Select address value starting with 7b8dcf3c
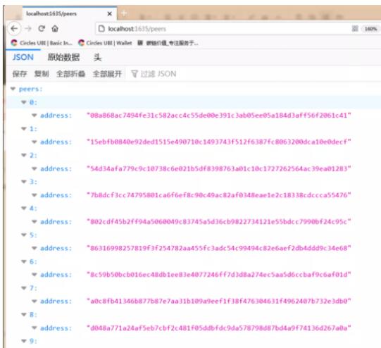Screen dimensions: 381x348 click(219, 195)
